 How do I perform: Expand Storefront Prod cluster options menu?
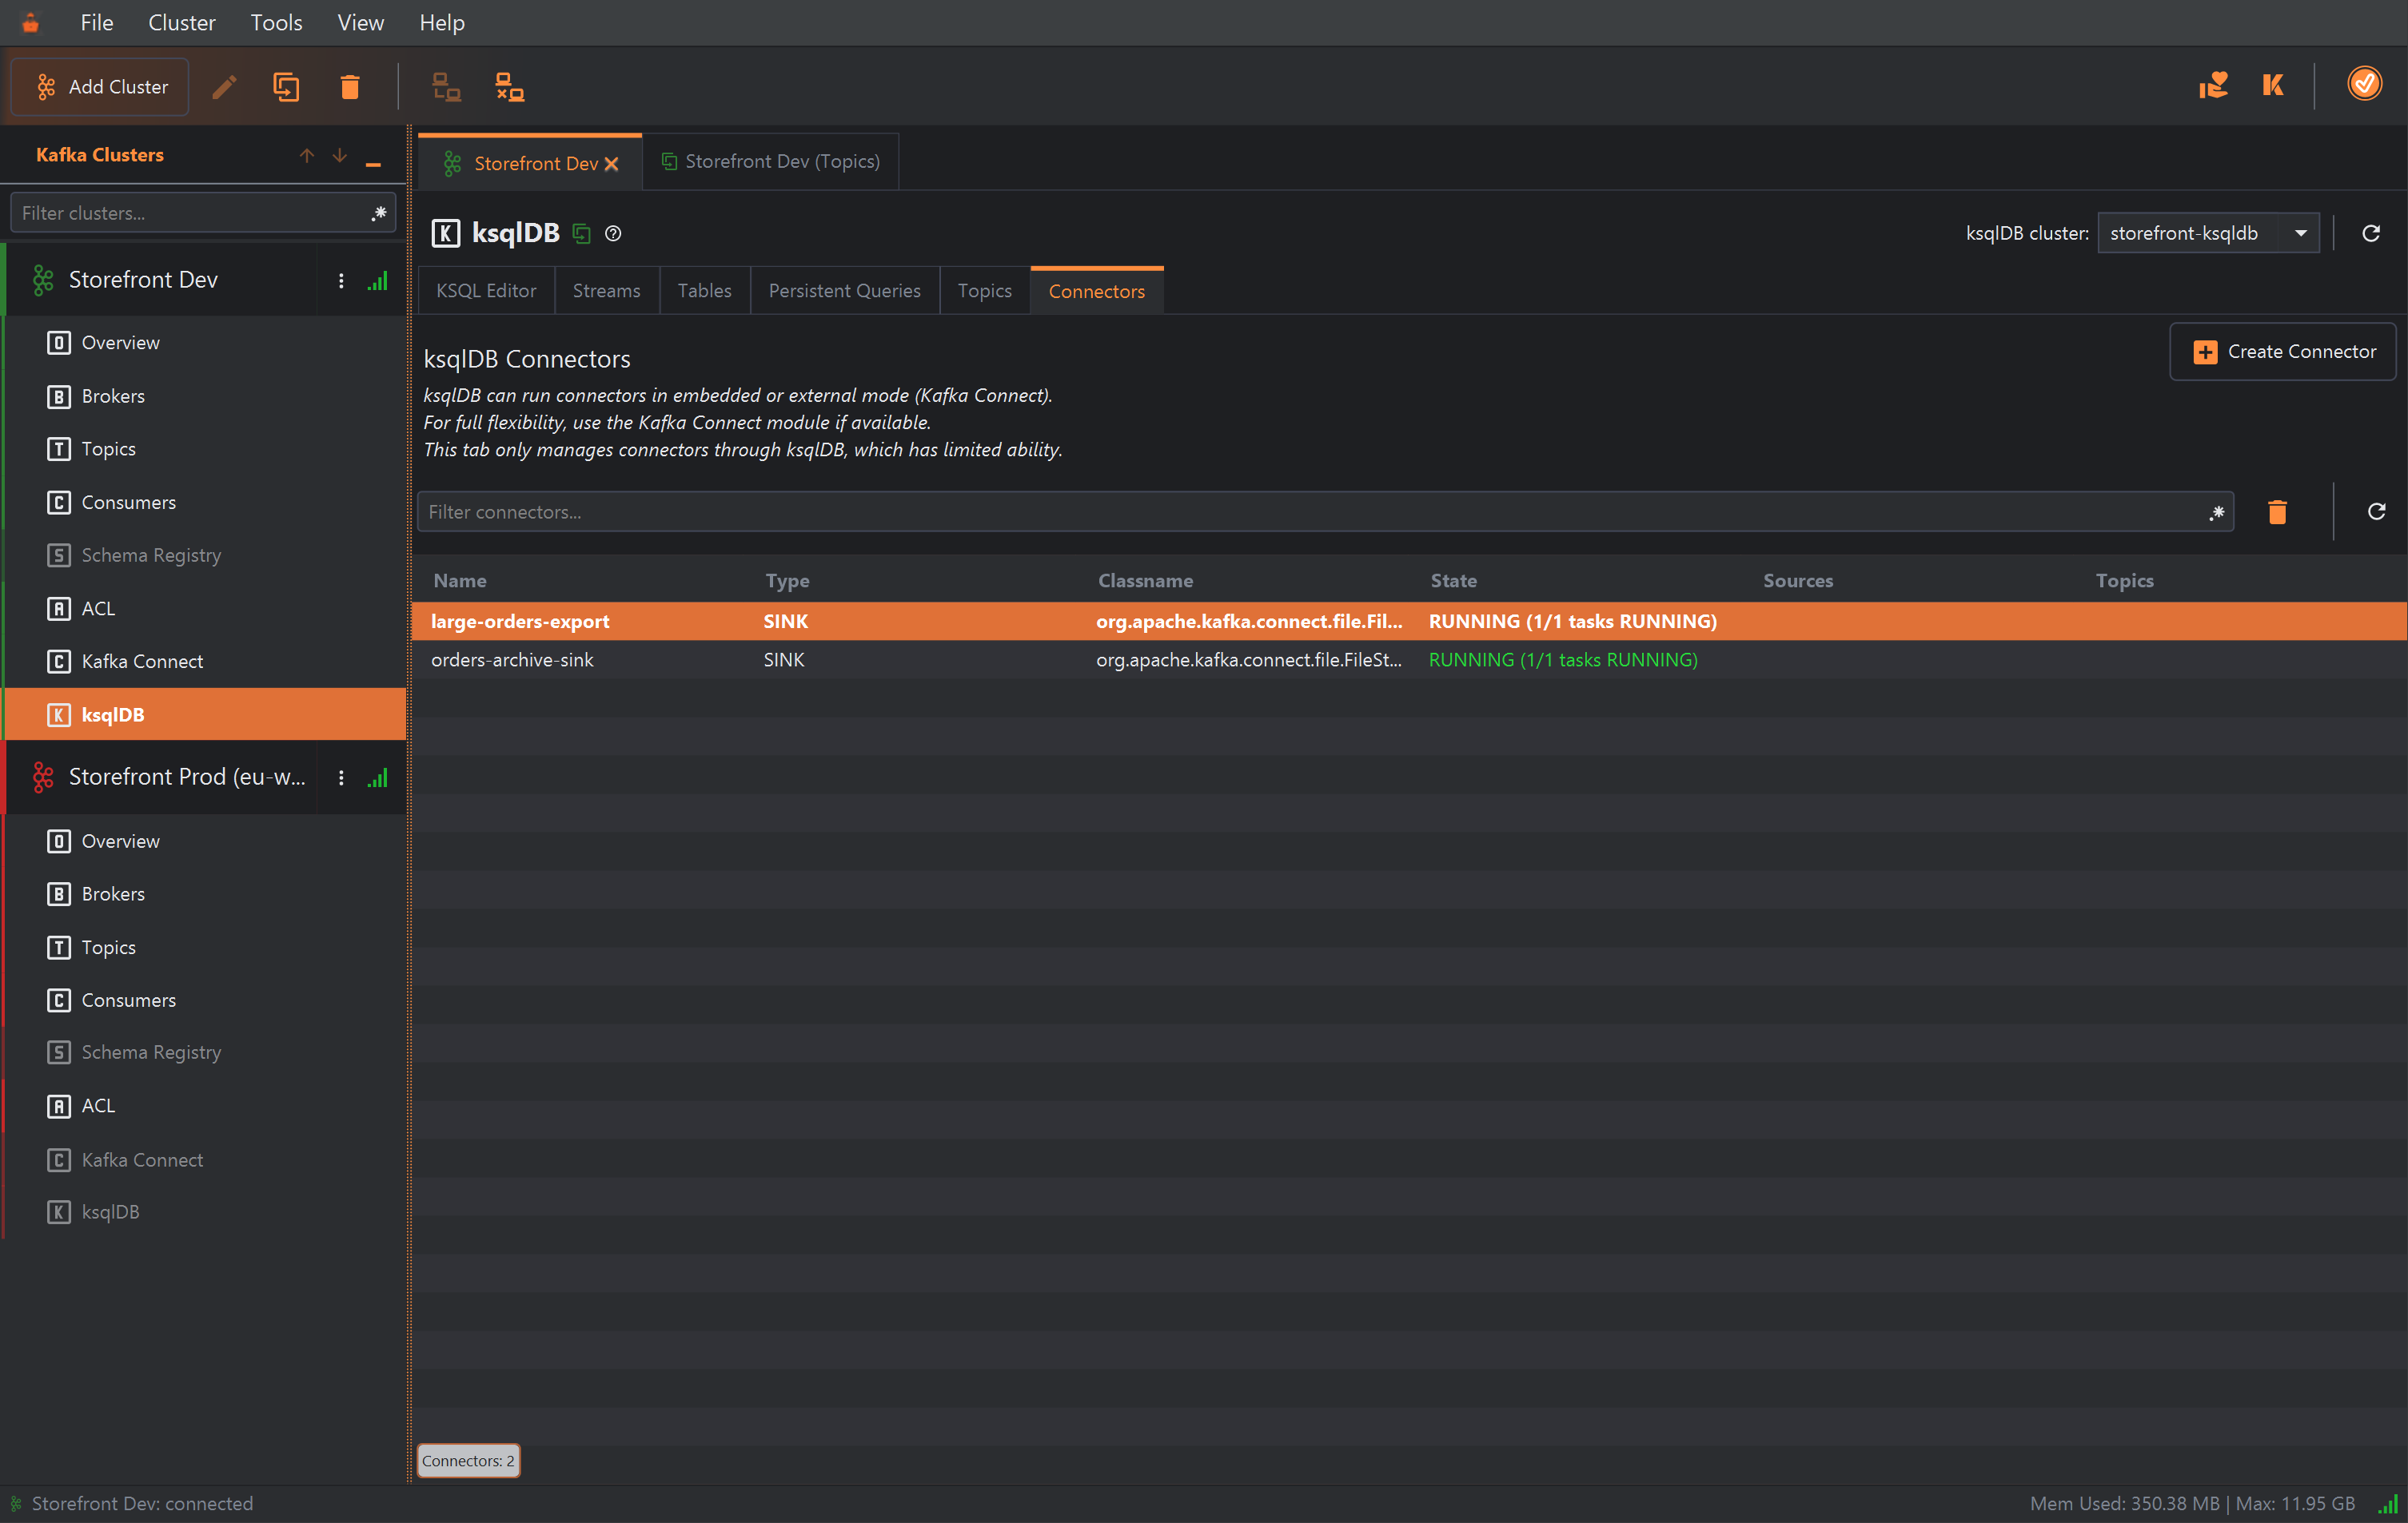(x=341, y=777)
